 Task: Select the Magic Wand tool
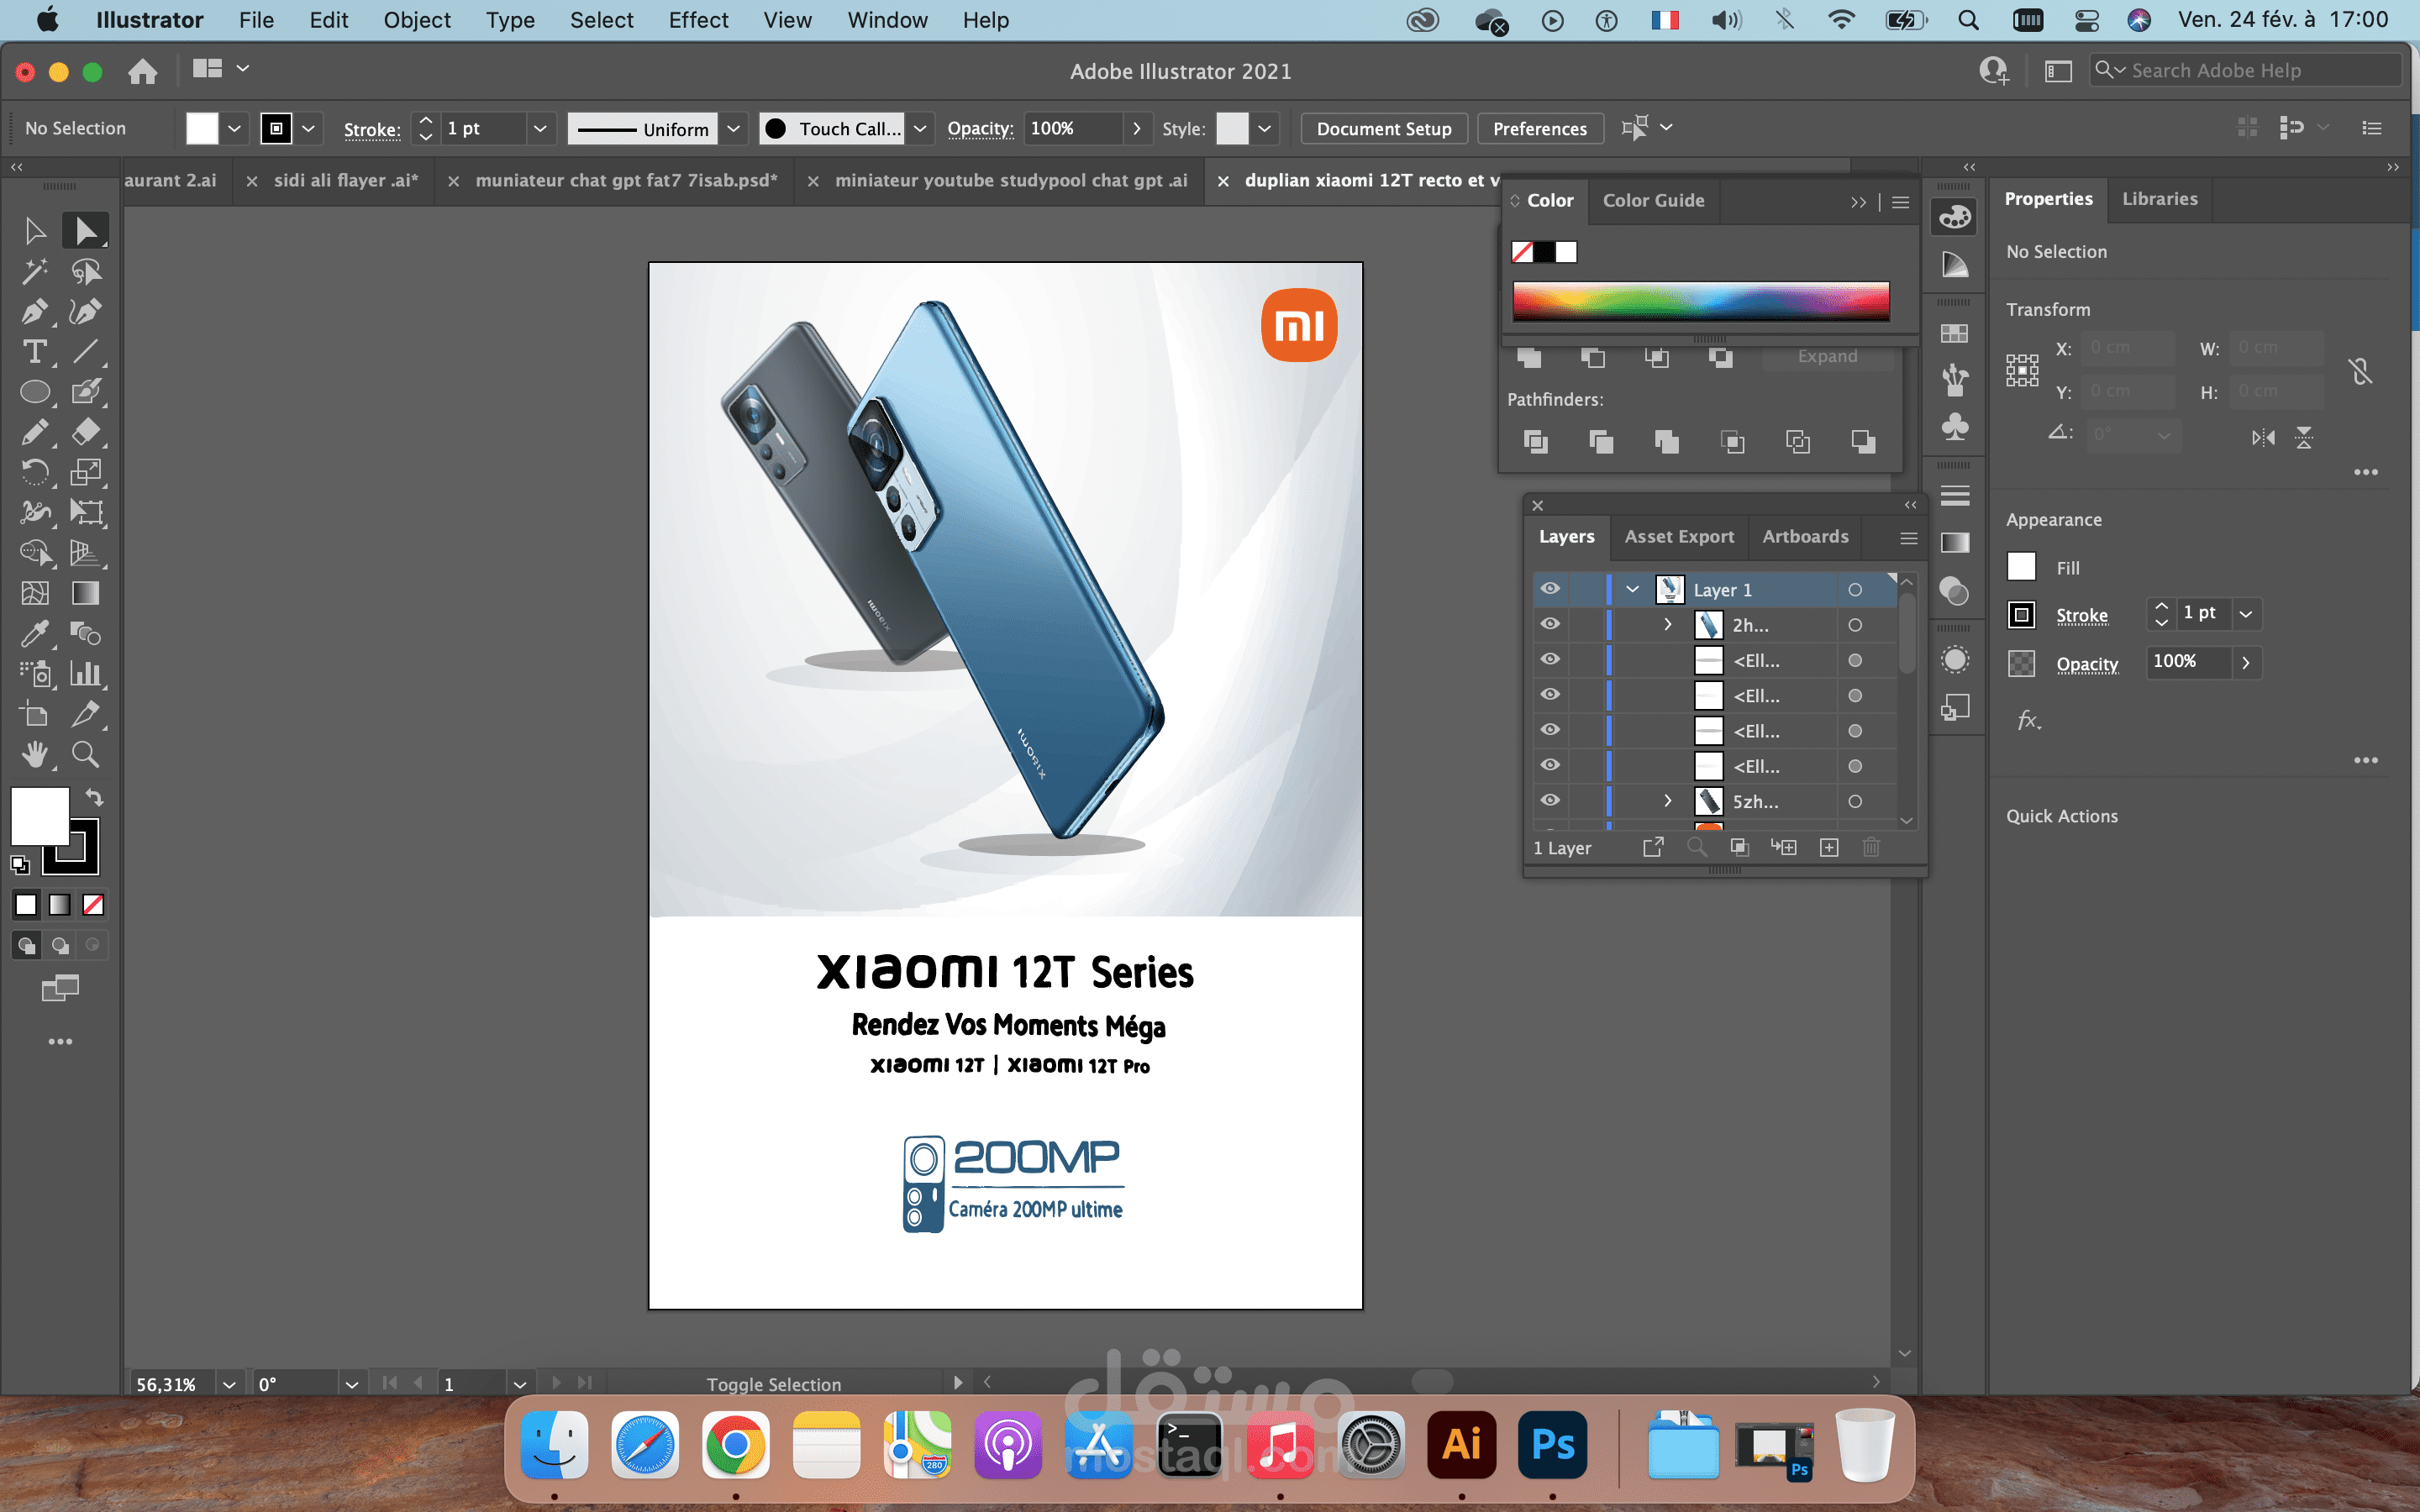click(34, 271)
